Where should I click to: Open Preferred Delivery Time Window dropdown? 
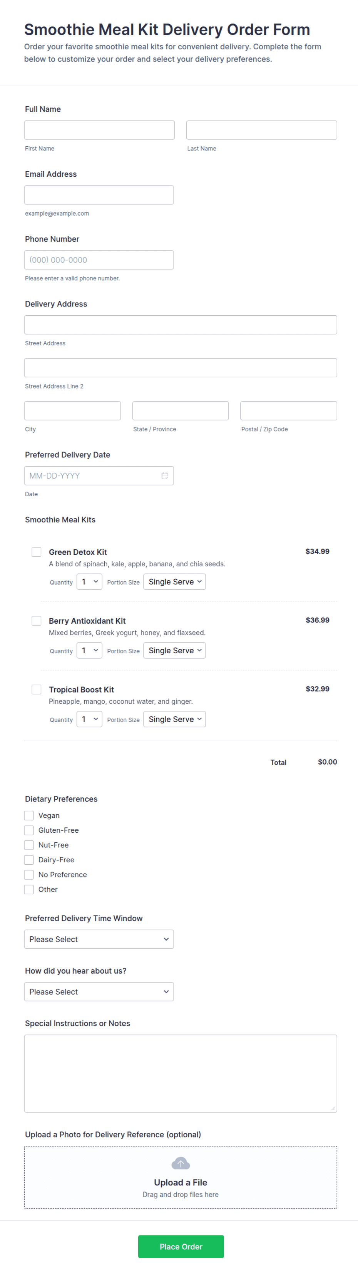(99, 939)
